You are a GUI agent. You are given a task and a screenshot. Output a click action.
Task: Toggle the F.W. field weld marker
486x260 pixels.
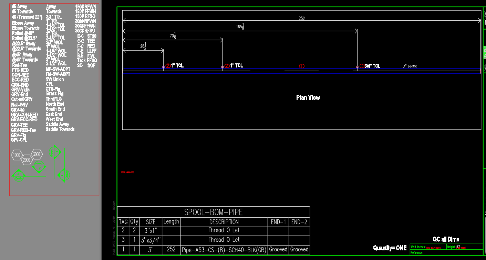pos(91,55)
